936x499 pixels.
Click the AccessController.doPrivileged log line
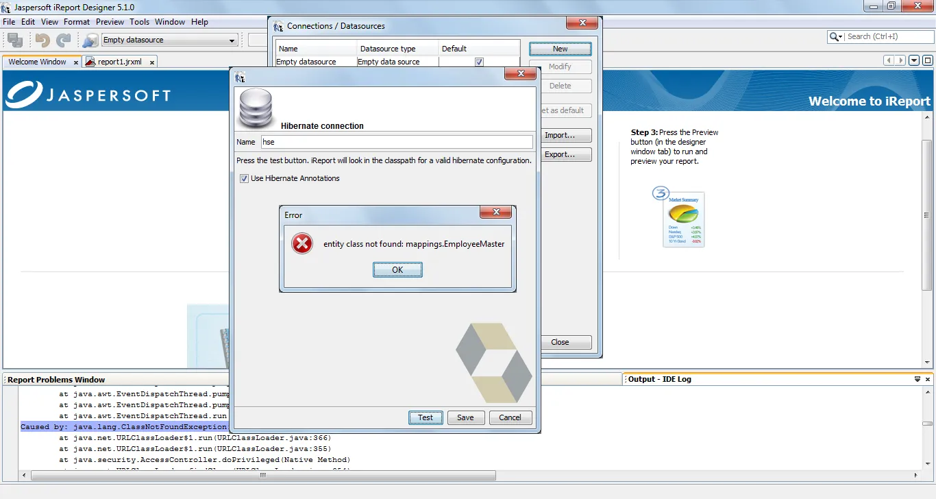click(x=204, y=460)
